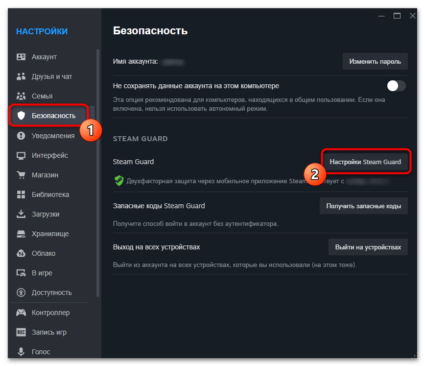
Task: Click the Доступность accessibility icon
Action: tap(21, 293)
